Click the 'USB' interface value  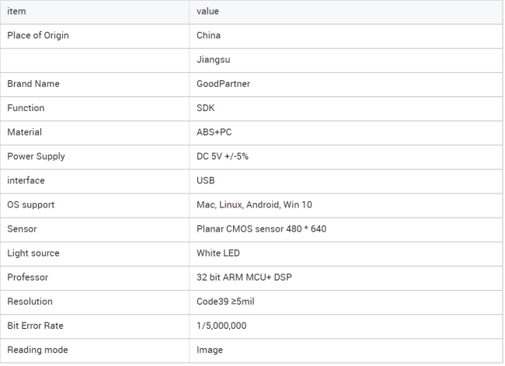click(x=205, y=181)
